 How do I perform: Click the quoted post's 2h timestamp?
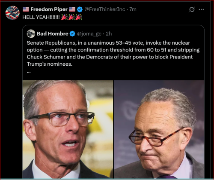click(x=109, y=34)
